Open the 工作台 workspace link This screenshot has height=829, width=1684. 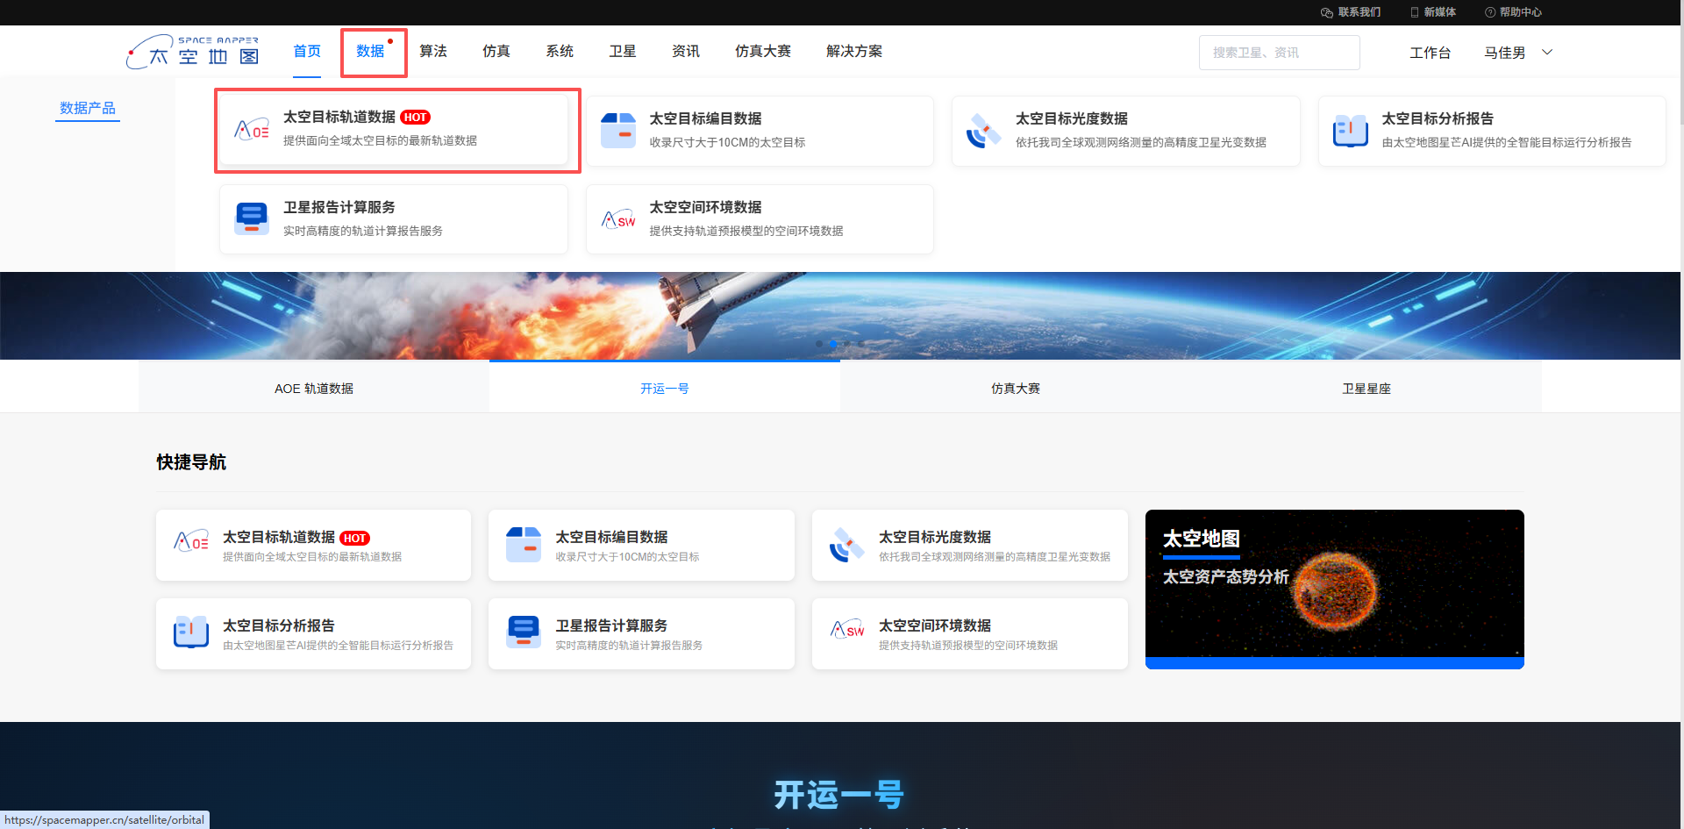tap(1430, 52)
